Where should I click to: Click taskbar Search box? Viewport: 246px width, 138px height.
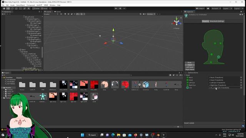coord(92,135)
